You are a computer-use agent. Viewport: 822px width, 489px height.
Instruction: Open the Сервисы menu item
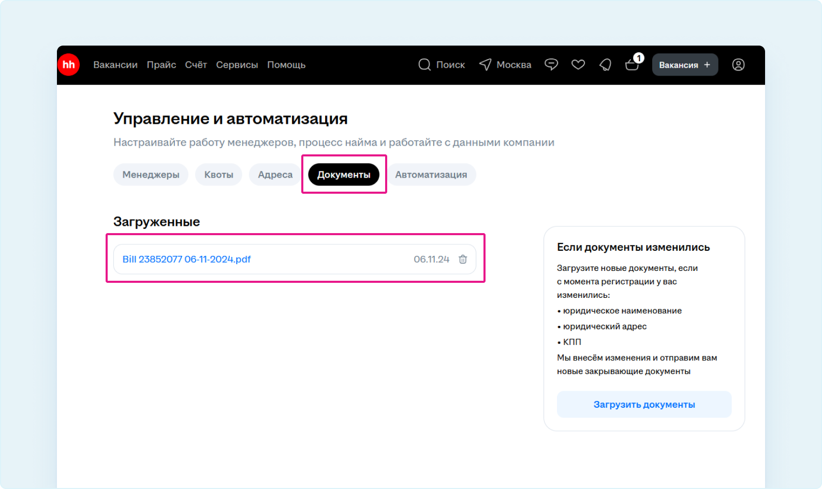[237, 65]
